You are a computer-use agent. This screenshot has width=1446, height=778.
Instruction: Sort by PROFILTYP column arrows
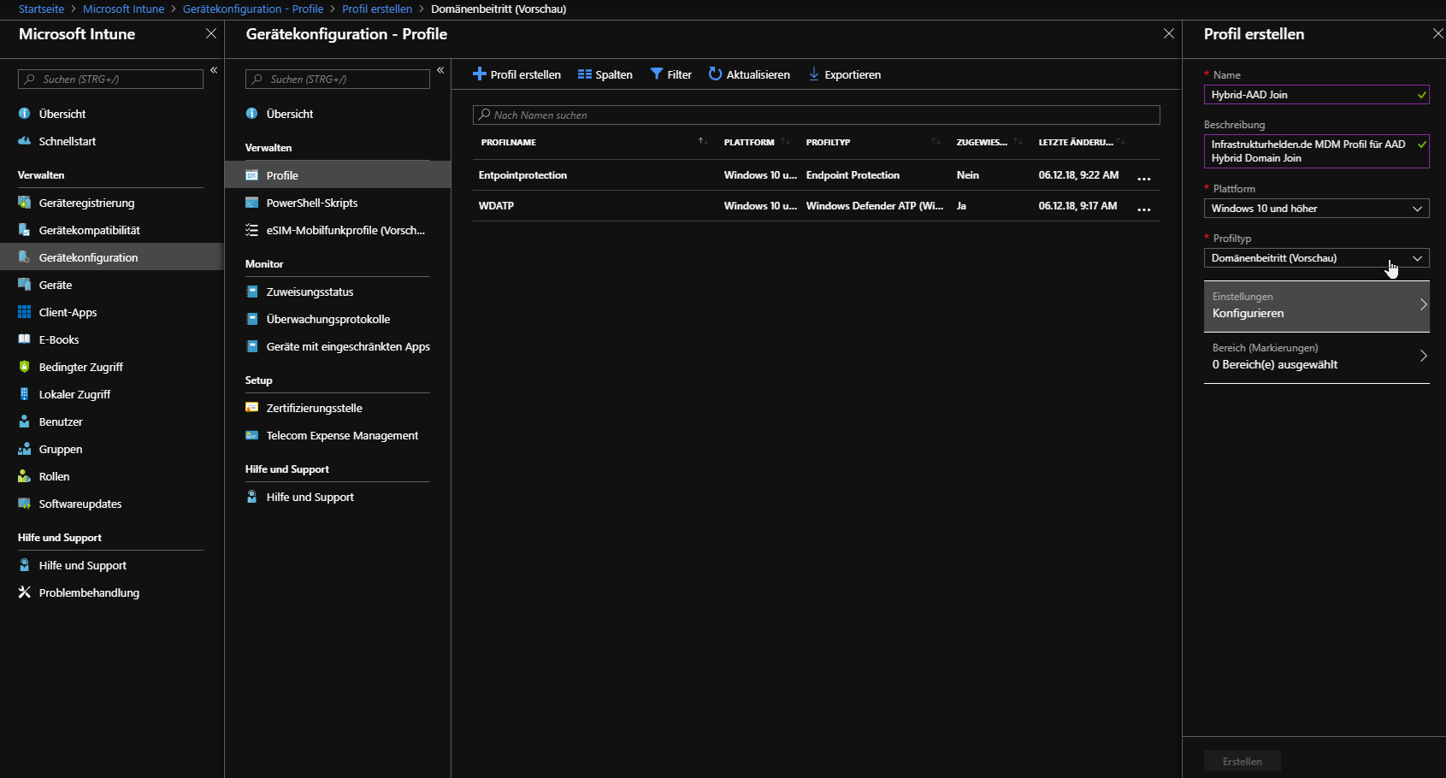[x=935, y=142]
